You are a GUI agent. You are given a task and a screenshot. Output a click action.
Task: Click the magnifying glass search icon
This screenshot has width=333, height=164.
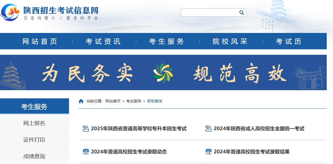242,13
